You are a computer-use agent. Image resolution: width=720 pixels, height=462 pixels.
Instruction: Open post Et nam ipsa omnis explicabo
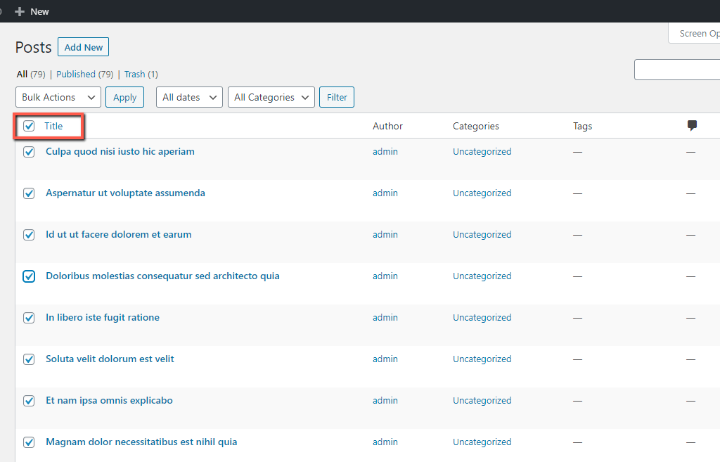point(109,400)
